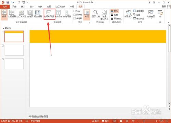Viewport: 171px width, 123px height.
Task: Select slide 2 thumbnail
Action: pos(14,50)
